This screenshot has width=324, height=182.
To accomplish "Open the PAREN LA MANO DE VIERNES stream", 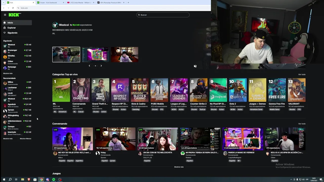I will pyautogui.click(x=243, y=139).
